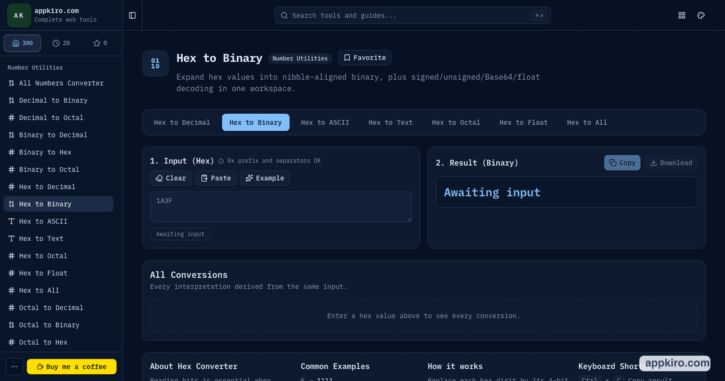Click the About Hex Converter heading

(x=194, y=366)
